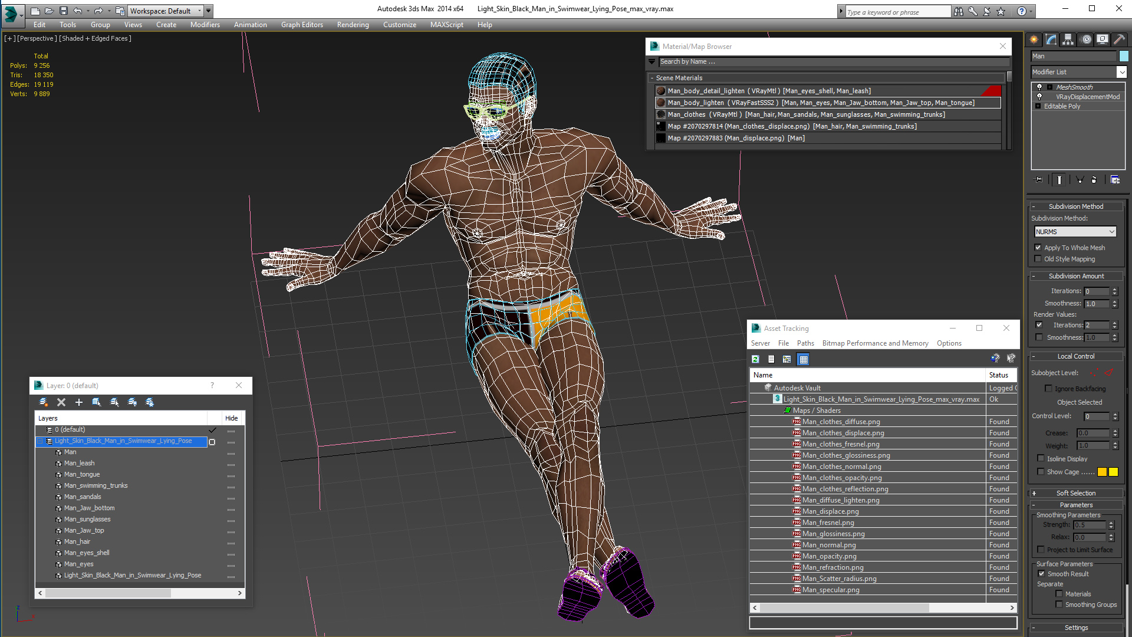Enable Old Style Mapping checkbox
Image resolution: width=1132 pixels, height=637 pixels.
[1038, 259]
